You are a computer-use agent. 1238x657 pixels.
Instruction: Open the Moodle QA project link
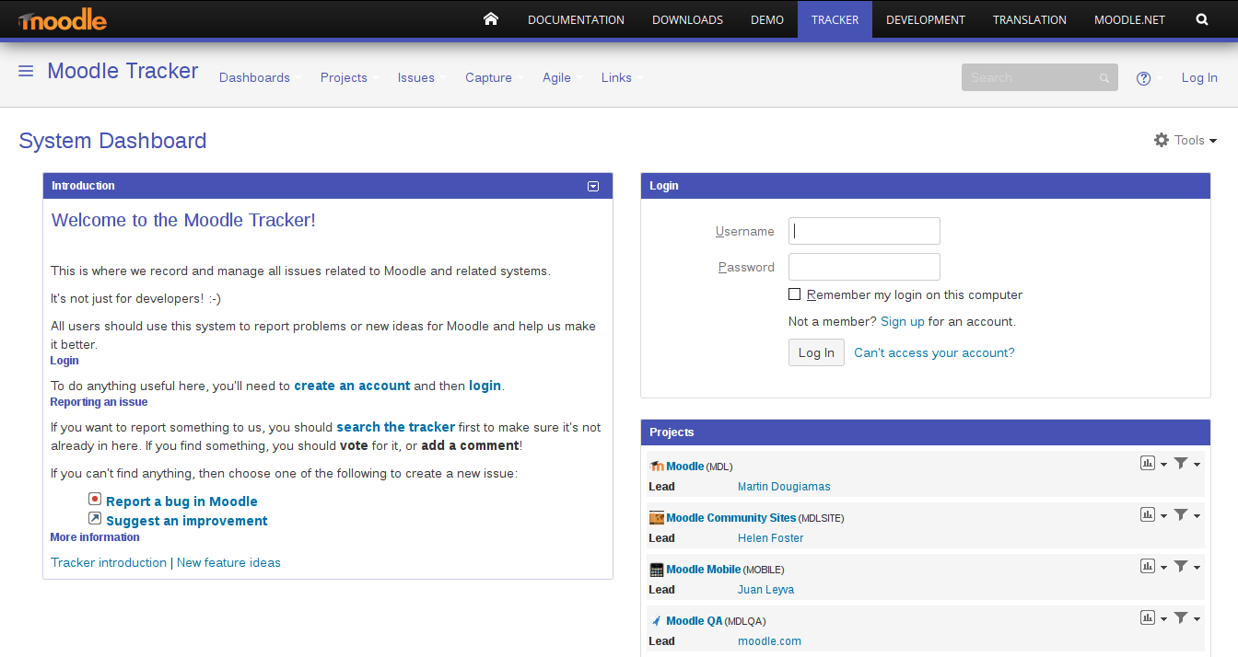click(695, 621)
